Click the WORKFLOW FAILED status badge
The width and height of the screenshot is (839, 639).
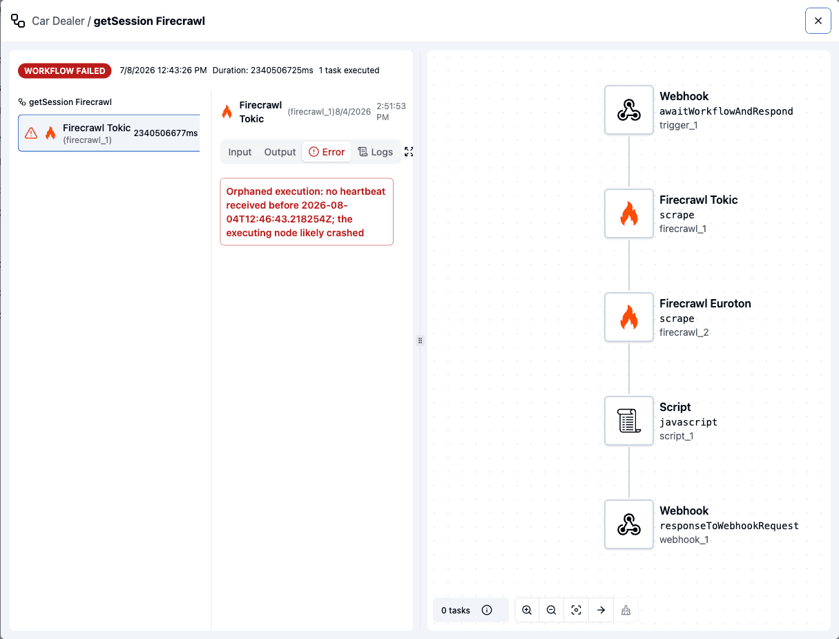(65, 70)
